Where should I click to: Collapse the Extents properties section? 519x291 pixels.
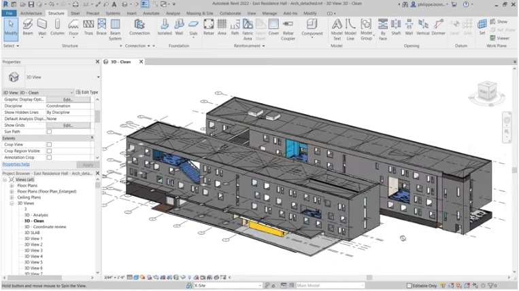[92, 138]
